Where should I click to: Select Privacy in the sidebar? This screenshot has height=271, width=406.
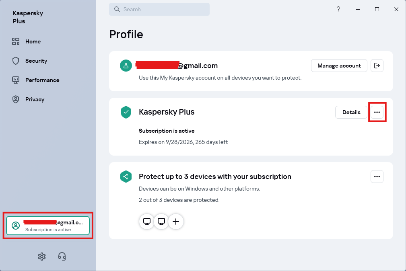(x=35, y=99)
